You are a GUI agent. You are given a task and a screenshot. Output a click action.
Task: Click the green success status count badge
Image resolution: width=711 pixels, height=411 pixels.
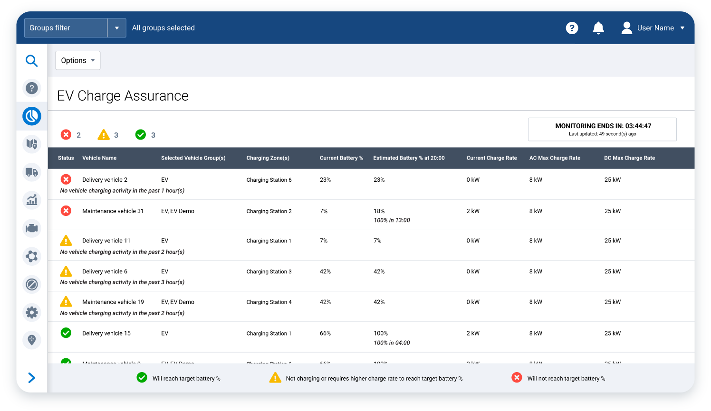point(141,135)
